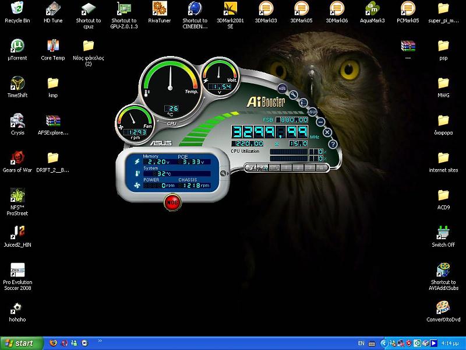Launch Firefox from Quick Launch

click(54, 343)
